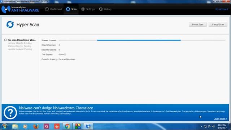Select Startup Objects: Pending step
The width and height of the screenshot is (231, 130).
tap(19, 46)
